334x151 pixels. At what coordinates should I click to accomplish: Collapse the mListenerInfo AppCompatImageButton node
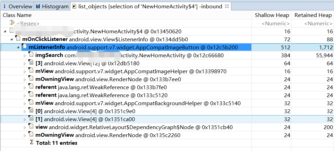click(x=18, y=47)
